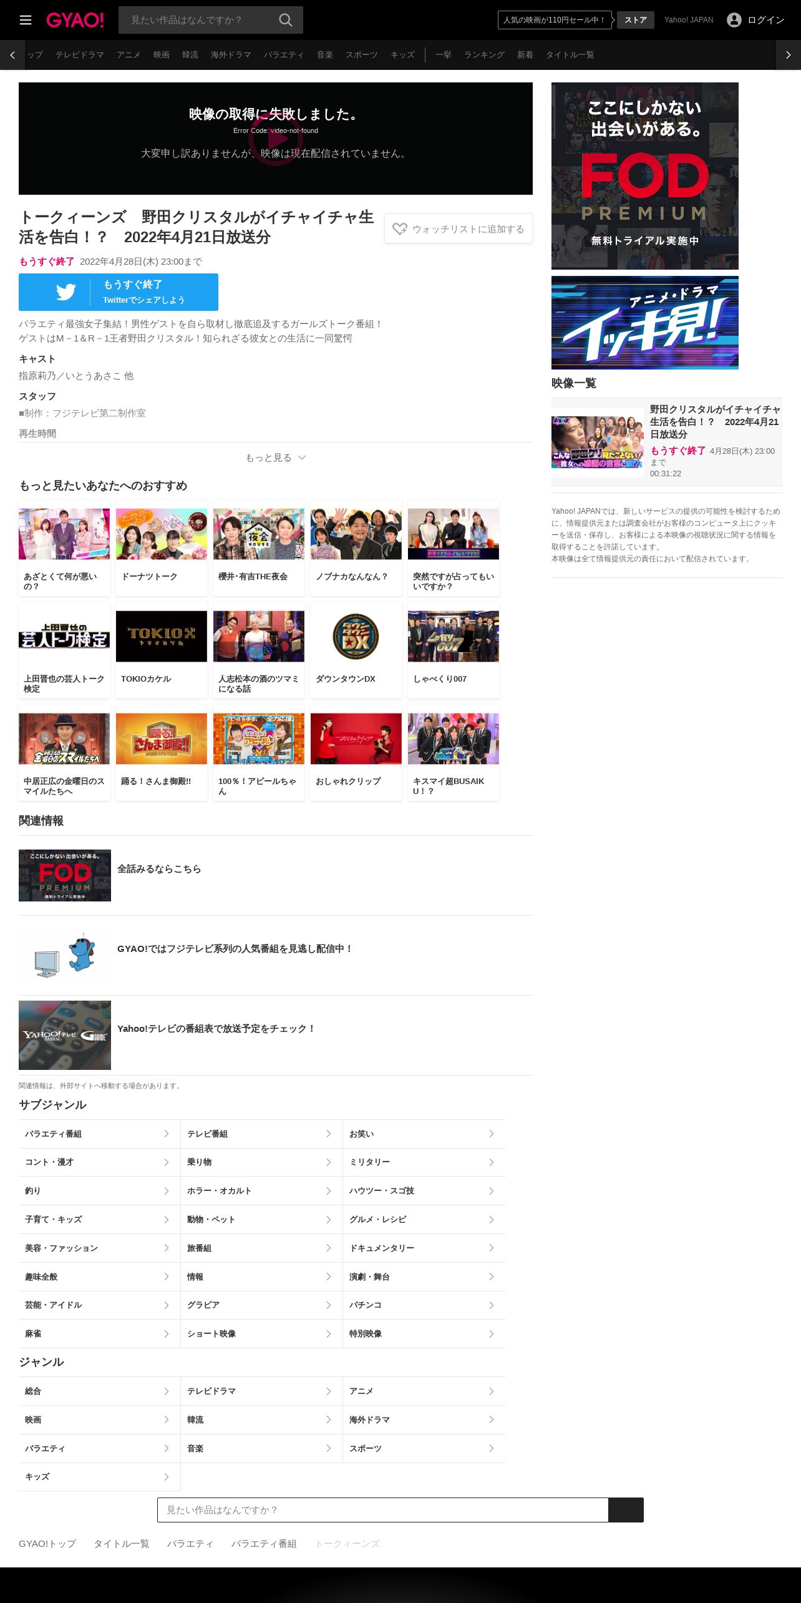Open ドーナツトーク card

[162, 548]
